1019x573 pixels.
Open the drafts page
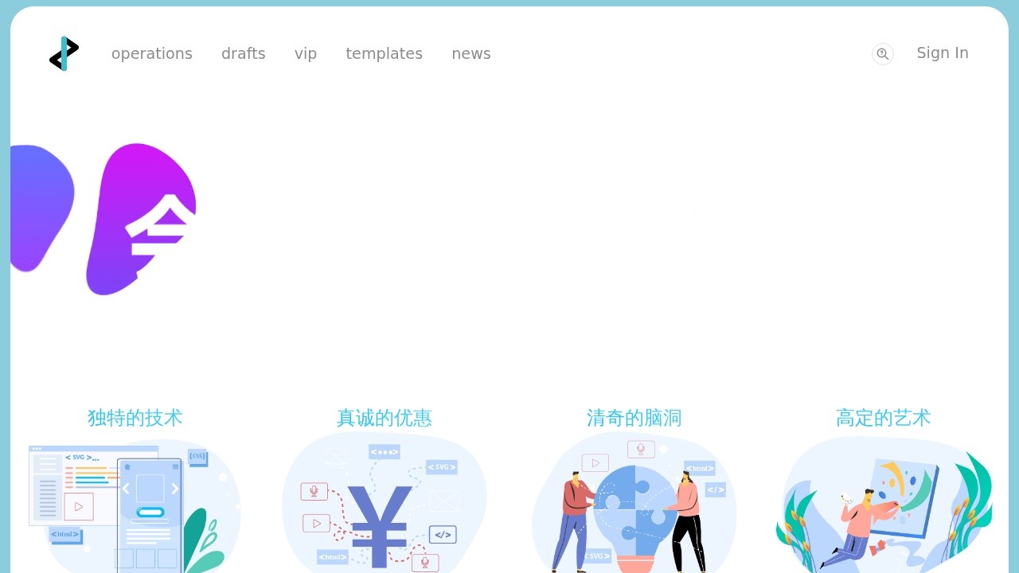(x=244, y=53)
